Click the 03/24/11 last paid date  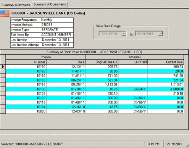click(133, 89)
